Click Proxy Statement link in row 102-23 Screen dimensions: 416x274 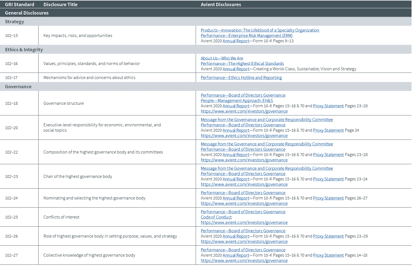(328, 179)
